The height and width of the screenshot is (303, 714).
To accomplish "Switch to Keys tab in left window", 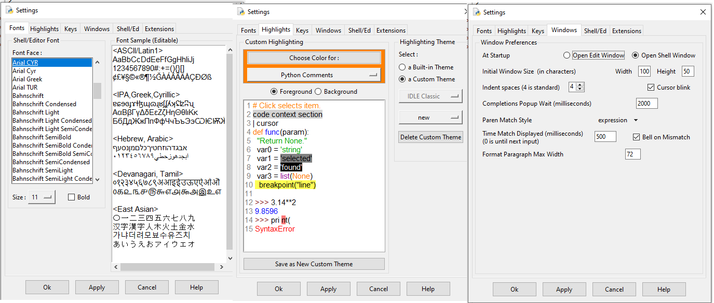I will point(71,29).
